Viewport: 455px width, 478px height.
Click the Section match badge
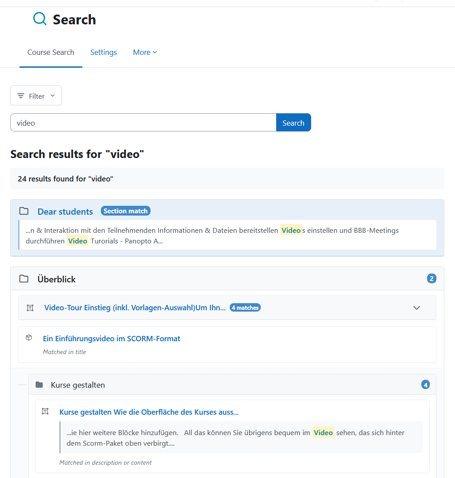(126, 211)
